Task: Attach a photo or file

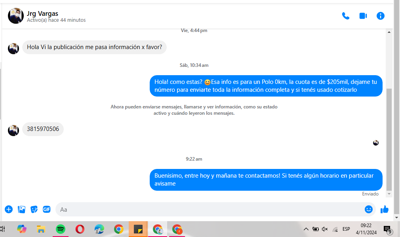Action: pyautogui.click(x=21, y=209)
